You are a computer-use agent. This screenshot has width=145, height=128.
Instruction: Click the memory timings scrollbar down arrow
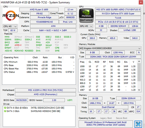pos(139,90)
